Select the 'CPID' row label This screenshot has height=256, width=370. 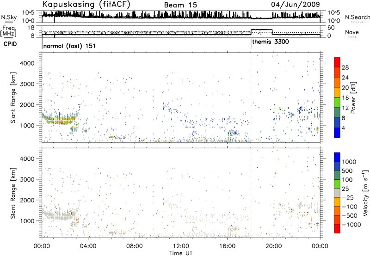pos(10,44)
